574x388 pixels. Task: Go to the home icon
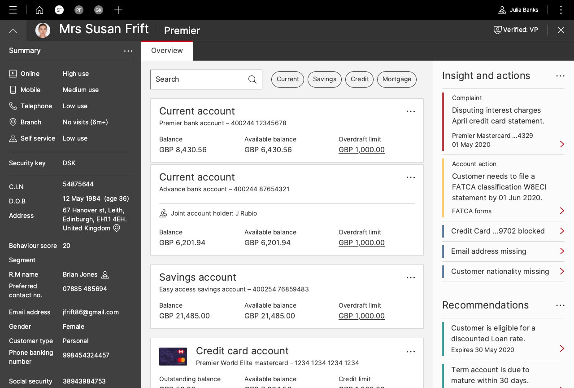click(x=39, y=10)
